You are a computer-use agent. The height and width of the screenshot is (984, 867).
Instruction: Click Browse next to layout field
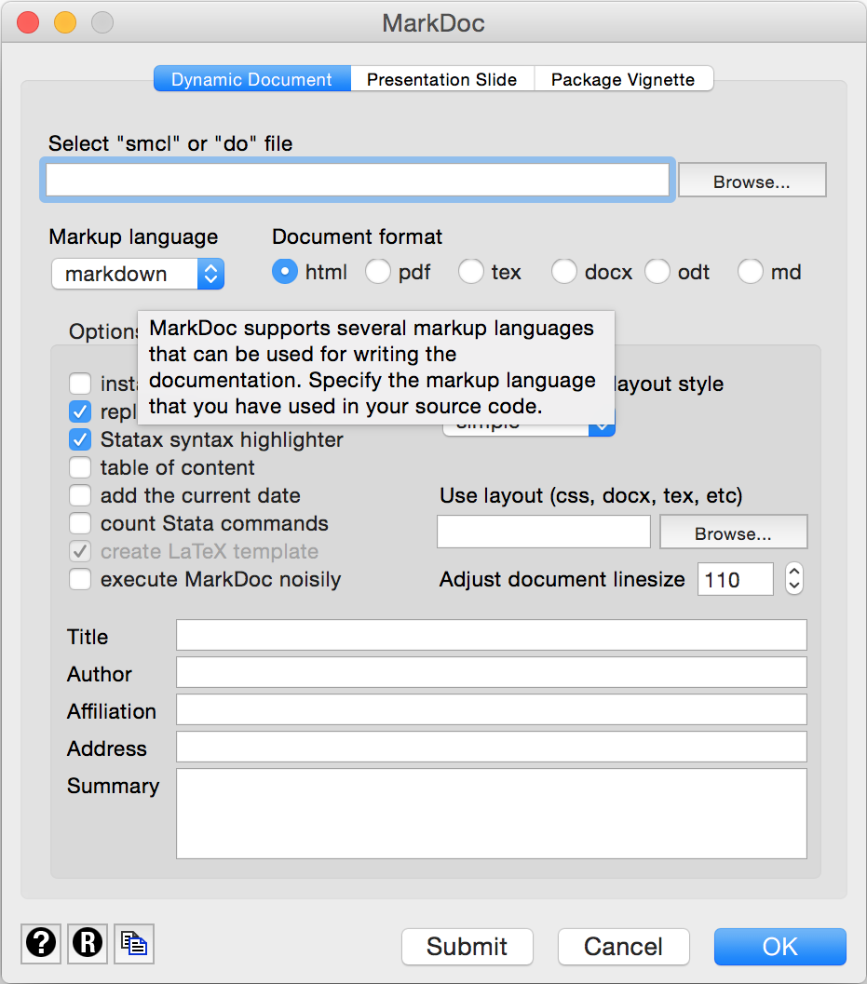[x=733, y=532]
